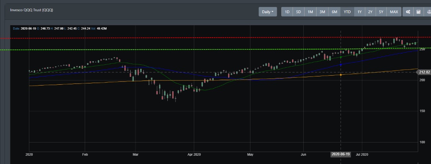Select the YTD range button
Viewport: 431px width, 164px height.
coord(347,12)
